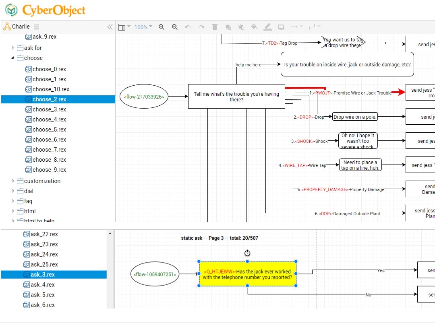Expand the customization folder

point(12,181)
